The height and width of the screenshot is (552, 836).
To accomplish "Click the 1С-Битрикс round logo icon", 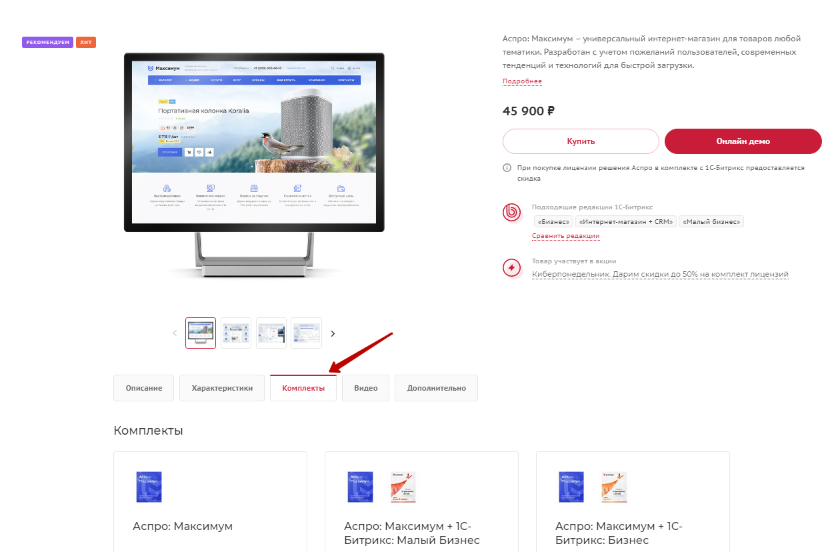I will (511, 213).
